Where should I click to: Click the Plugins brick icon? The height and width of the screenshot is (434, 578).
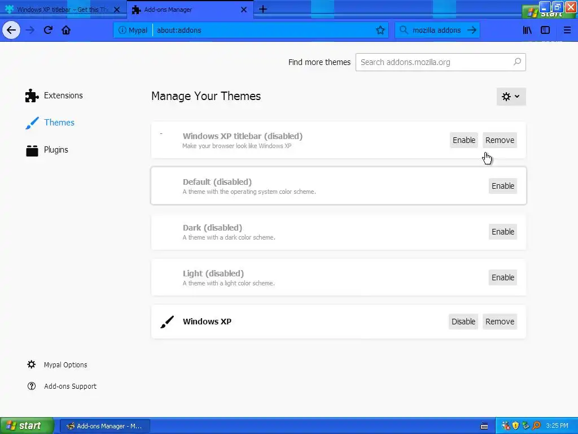(x=32, y=150)
